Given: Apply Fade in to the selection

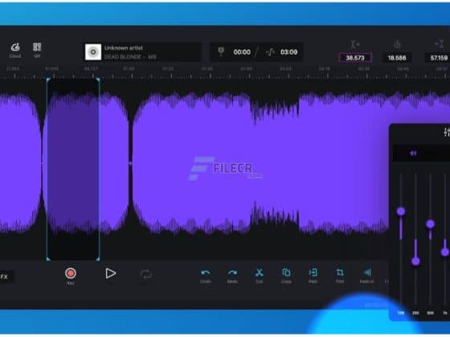Looking at the screenshot, I should pyautogui.click(x=367, y=273).
